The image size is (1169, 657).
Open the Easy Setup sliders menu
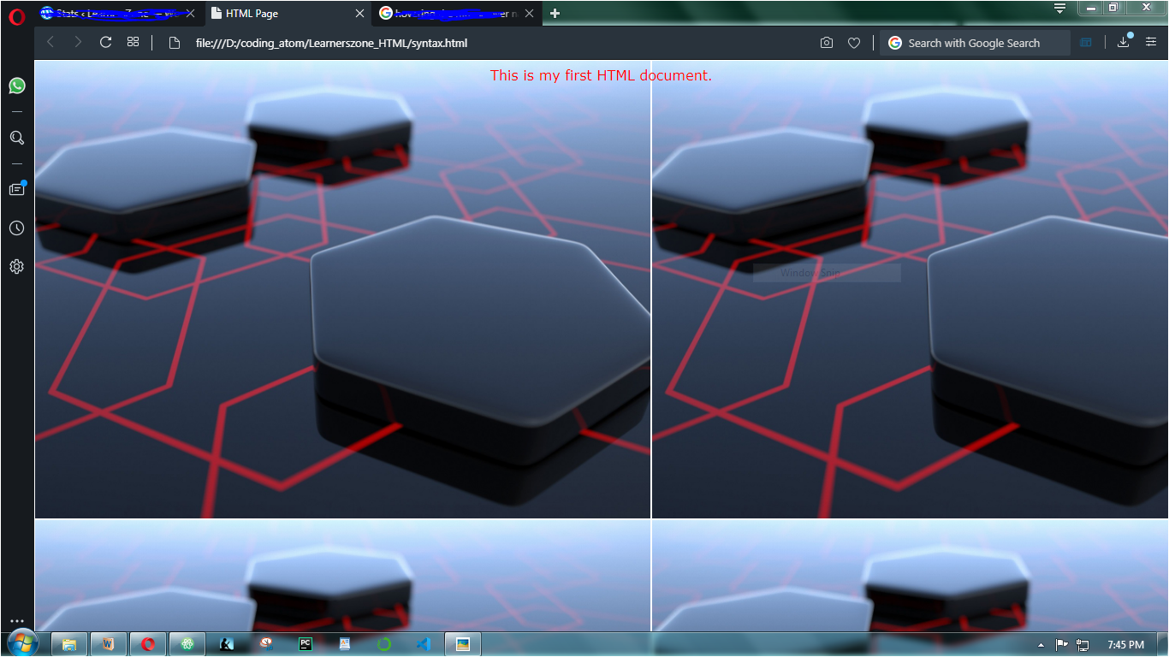point(1151,42)
